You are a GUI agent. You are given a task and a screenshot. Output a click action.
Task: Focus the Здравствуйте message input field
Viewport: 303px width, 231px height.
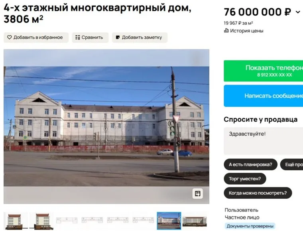click(264, 141)
